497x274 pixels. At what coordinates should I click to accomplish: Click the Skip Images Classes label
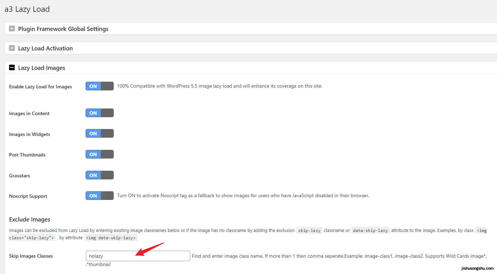pyautogui.click(x=31, y=256)
